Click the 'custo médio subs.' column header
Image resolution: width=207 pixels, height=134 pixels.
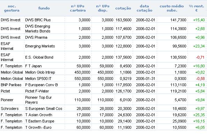pyautogui.click(x=172, y=8)
